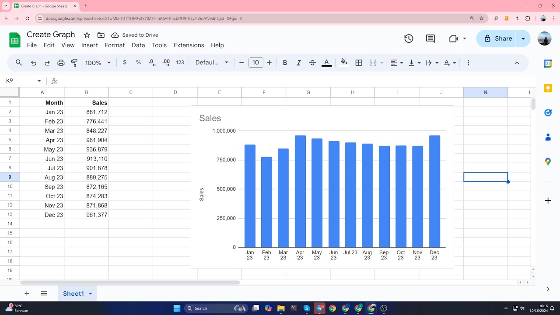Open Google Maps in side panel
Viewport: 560px width, 315px height.
click(548, 162)
